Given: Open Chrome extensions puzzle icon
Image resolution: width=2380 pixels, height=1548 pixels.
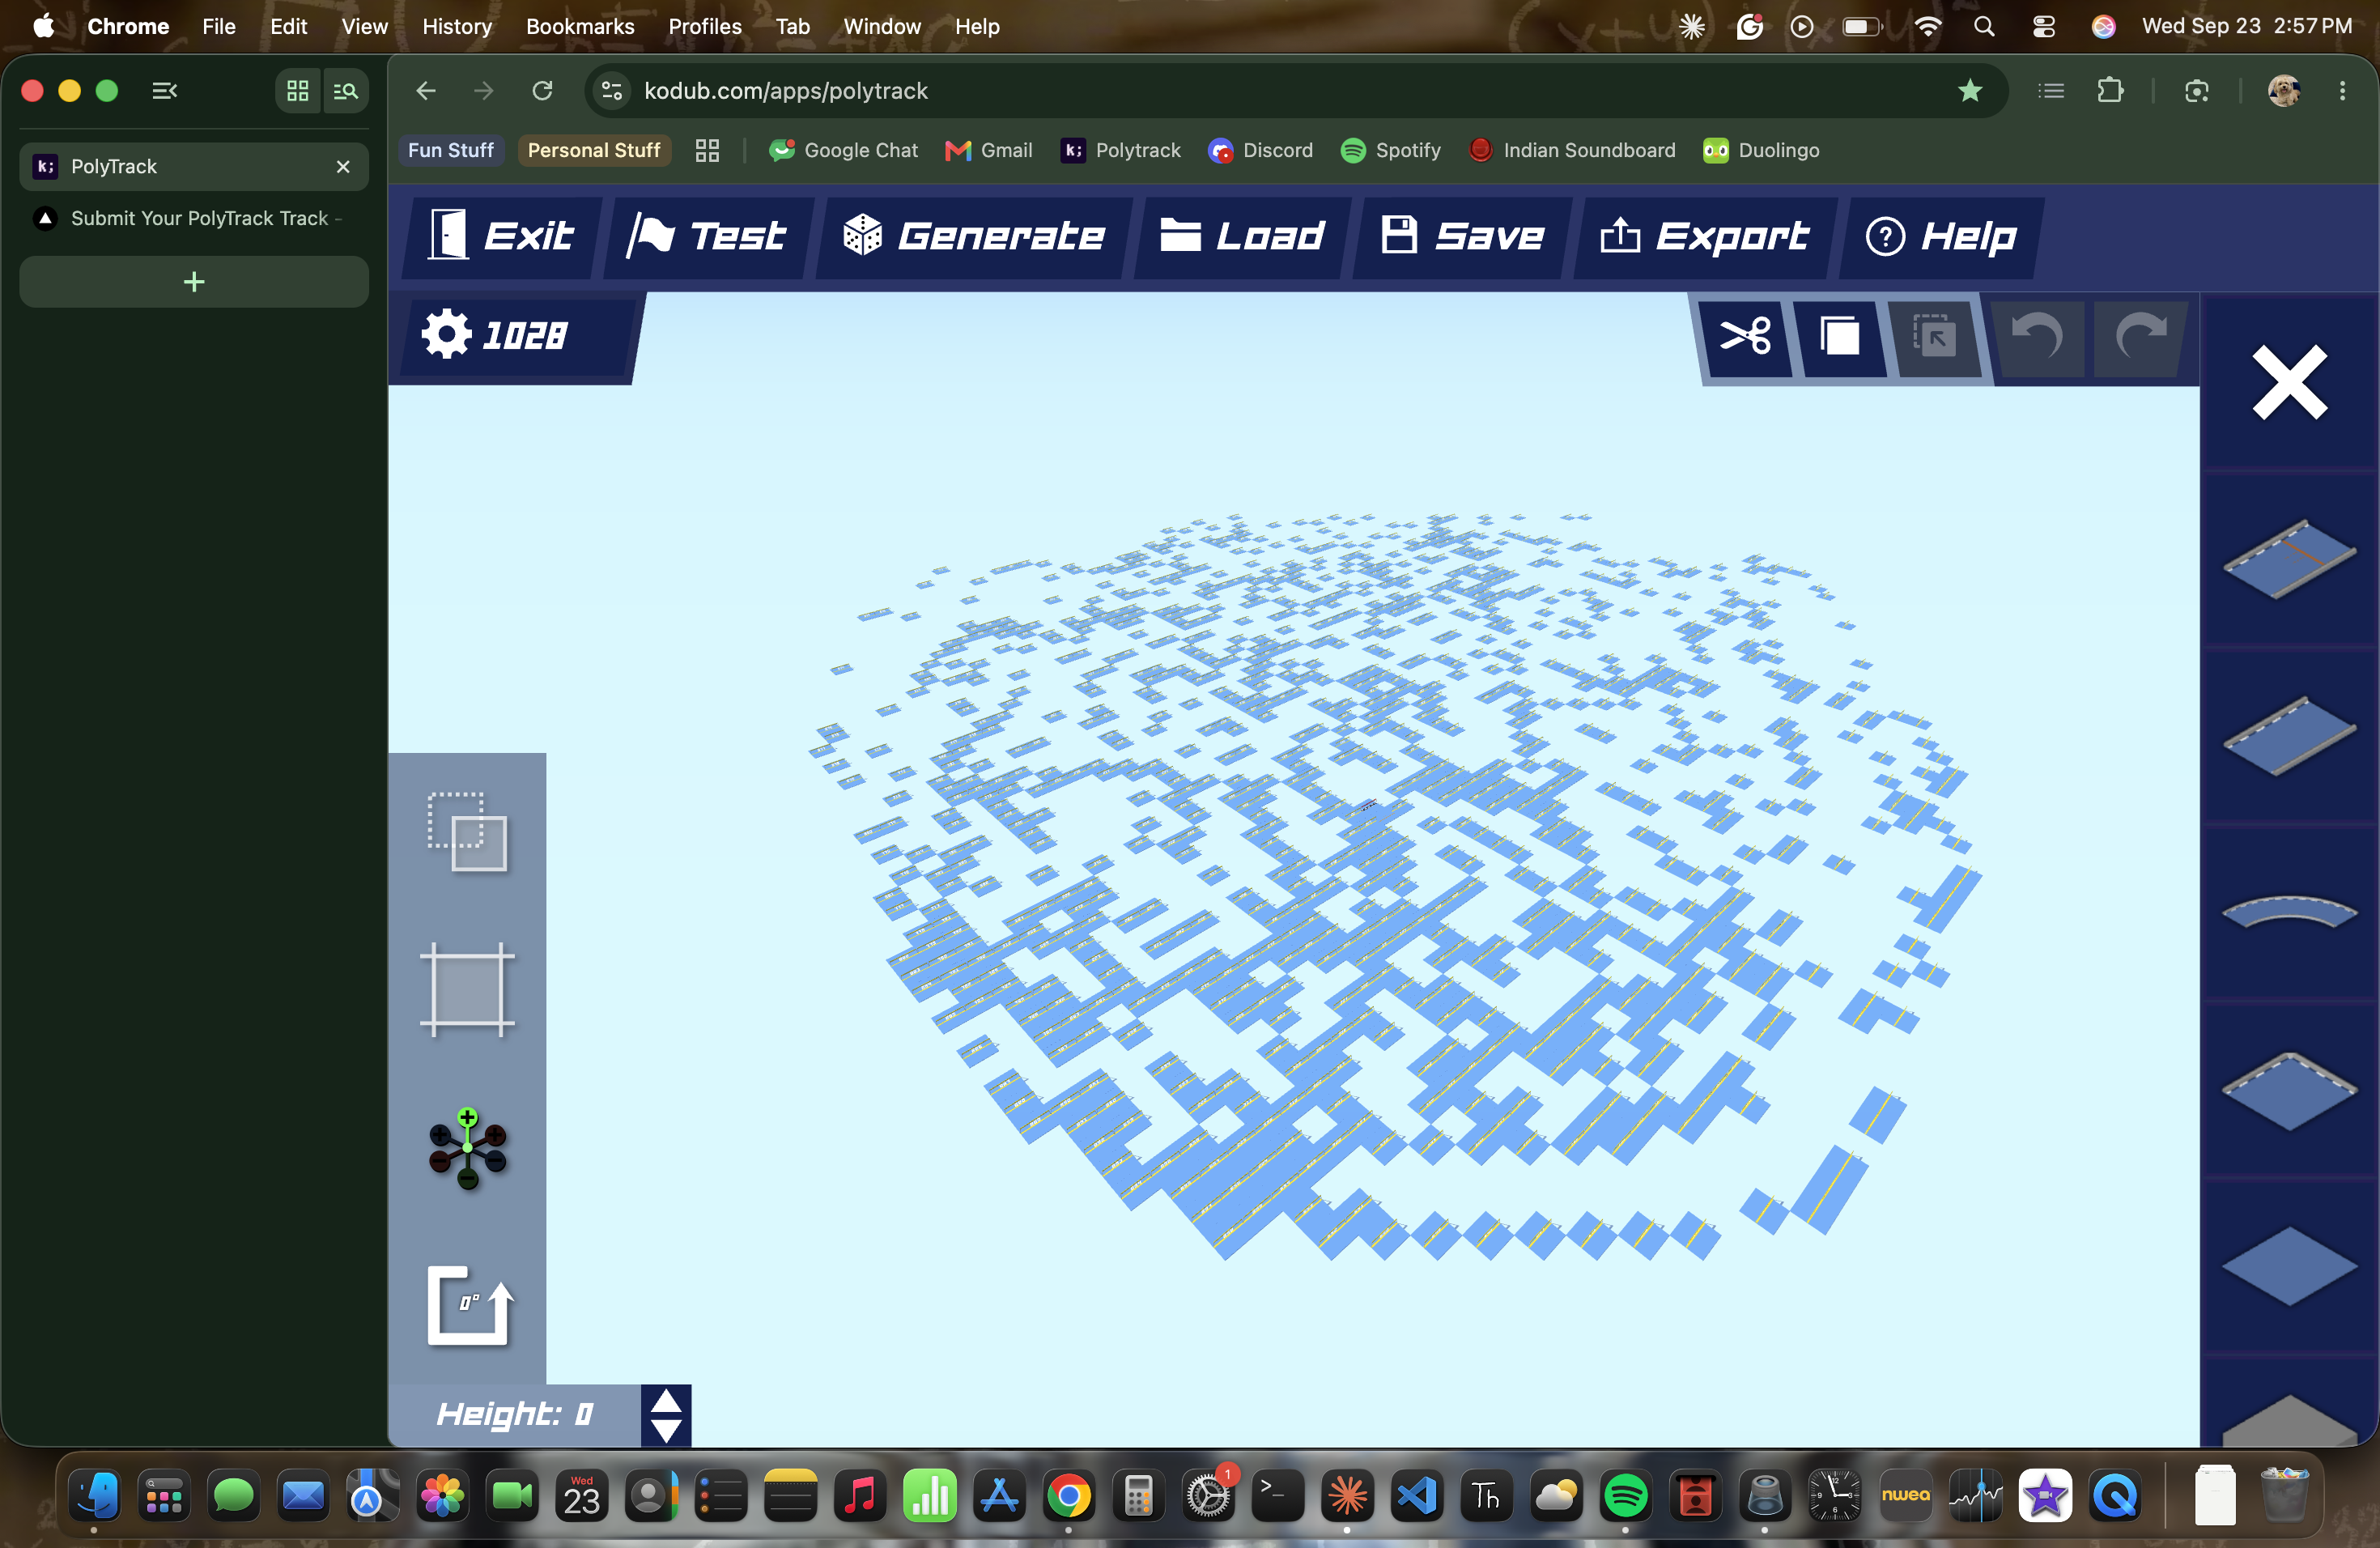Looking at the screenshot, I should (x=2110, y=91).
